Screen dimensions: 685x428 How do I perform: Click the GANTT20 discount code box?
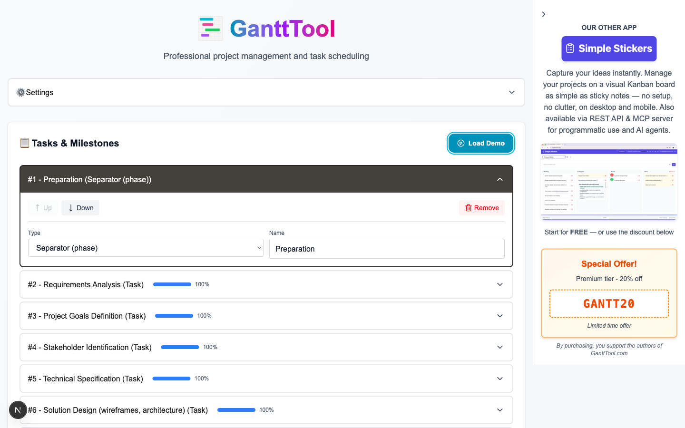point(609,303)
